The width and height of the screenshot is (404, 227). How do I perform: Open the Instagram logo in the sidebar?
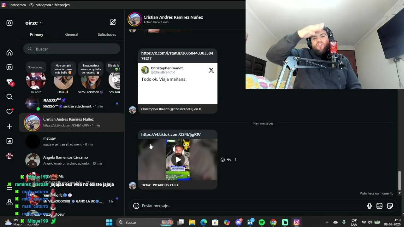9,23
